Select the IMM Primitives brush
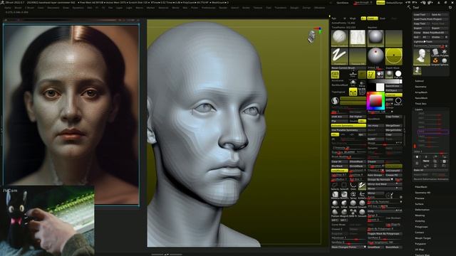The image size is (456, 256). point(353,213)
